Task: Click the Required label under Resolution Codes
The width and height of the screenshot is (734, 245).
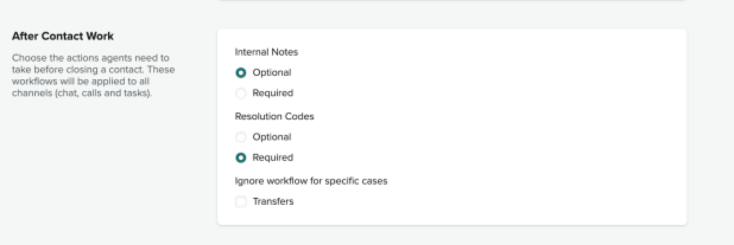Action: point(273,157)
